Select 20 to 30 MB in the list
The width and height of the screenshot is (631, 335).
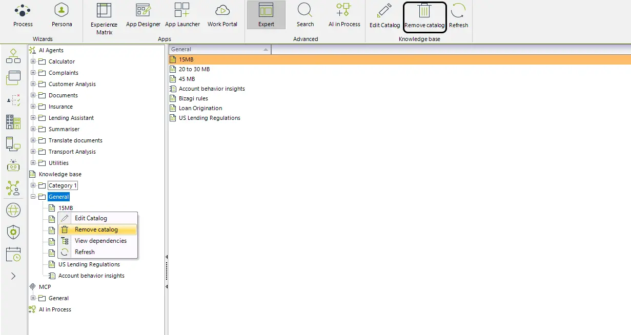tap(194, 69)
